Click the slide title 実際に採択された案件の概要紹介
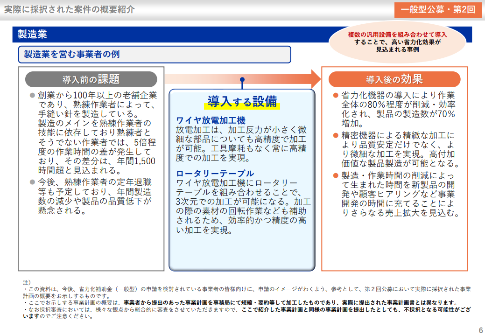The width and height of the screenshot is (485, 335). click(69, 10)
